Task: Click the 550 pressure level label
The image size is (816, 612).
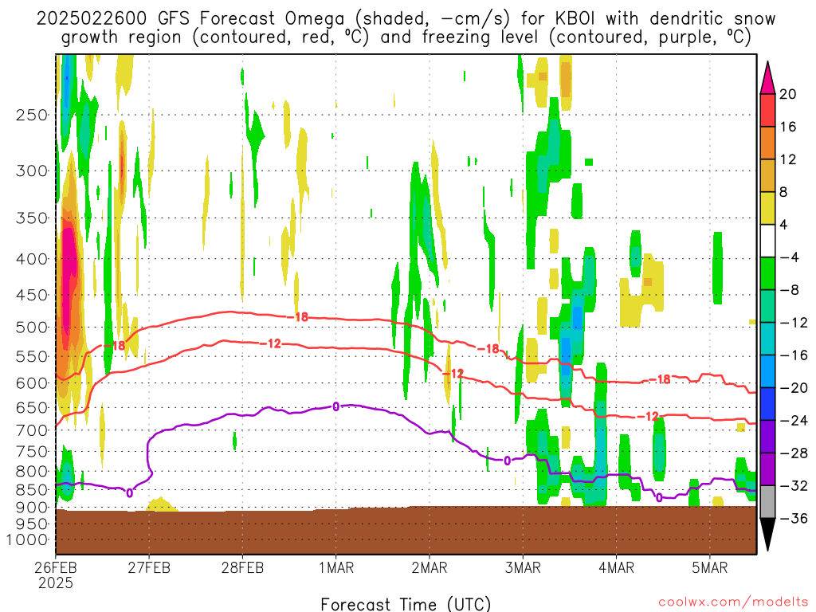Action: tap(32, 356)
